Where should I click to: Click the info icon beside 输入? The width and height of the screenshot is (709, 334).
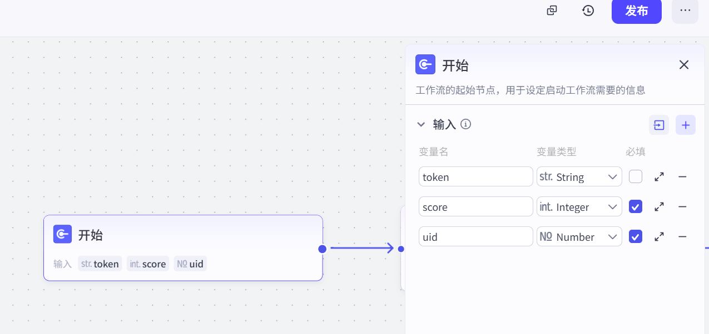pyautogui.click(x=466, y=124)
